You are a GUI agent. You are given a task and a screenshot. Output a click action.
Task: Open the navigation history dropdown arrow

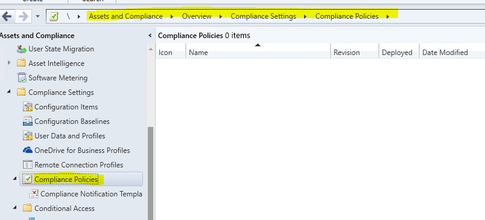click(38, 16)
